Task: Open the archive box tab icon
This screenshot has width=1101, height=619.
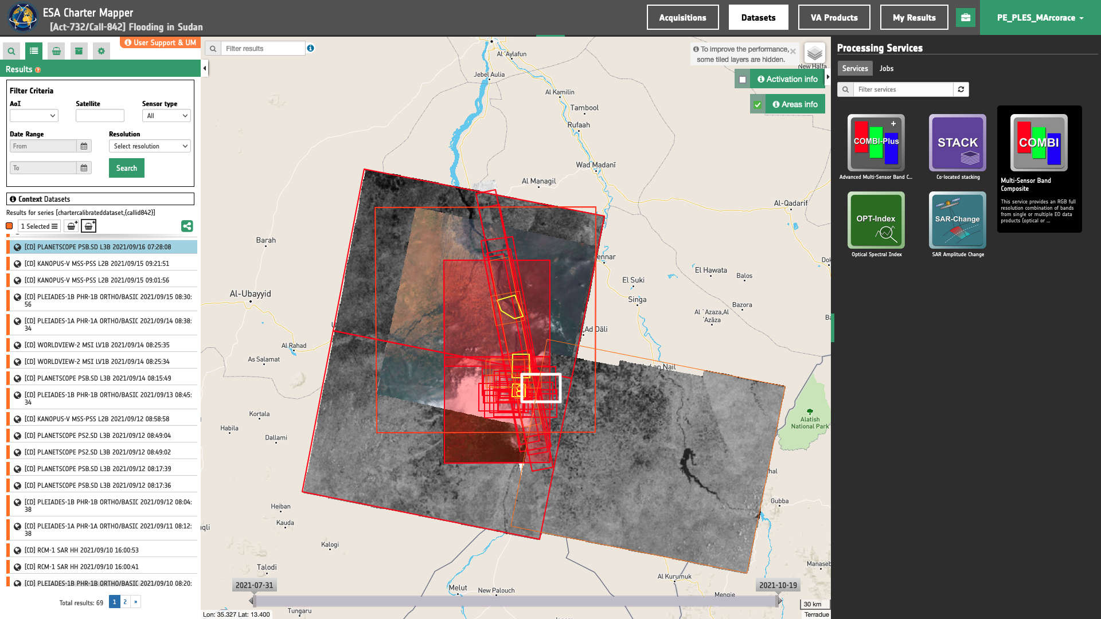Action: [x=79, y=51]
